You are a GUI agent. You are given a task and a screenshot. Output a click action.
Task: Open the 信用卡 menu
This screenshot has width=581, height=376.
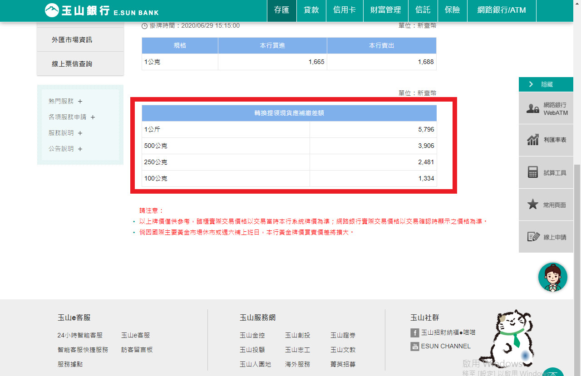point(344,10)
